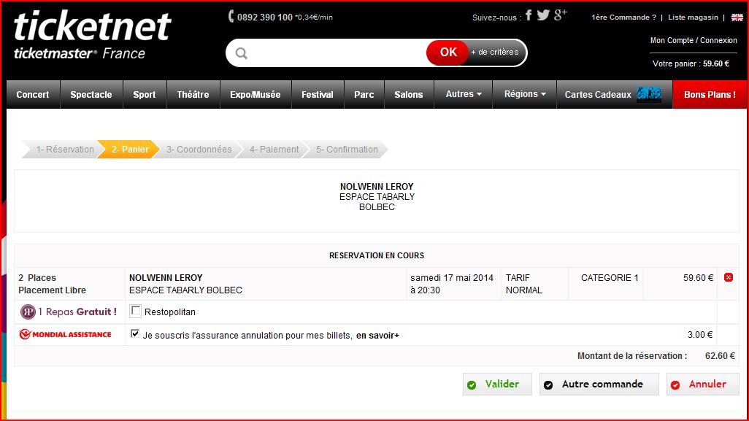Viewport: 749px width, 421px height.
Task: Click the phone icon beside 0892 390 100
Action: (x=231, y=16)
